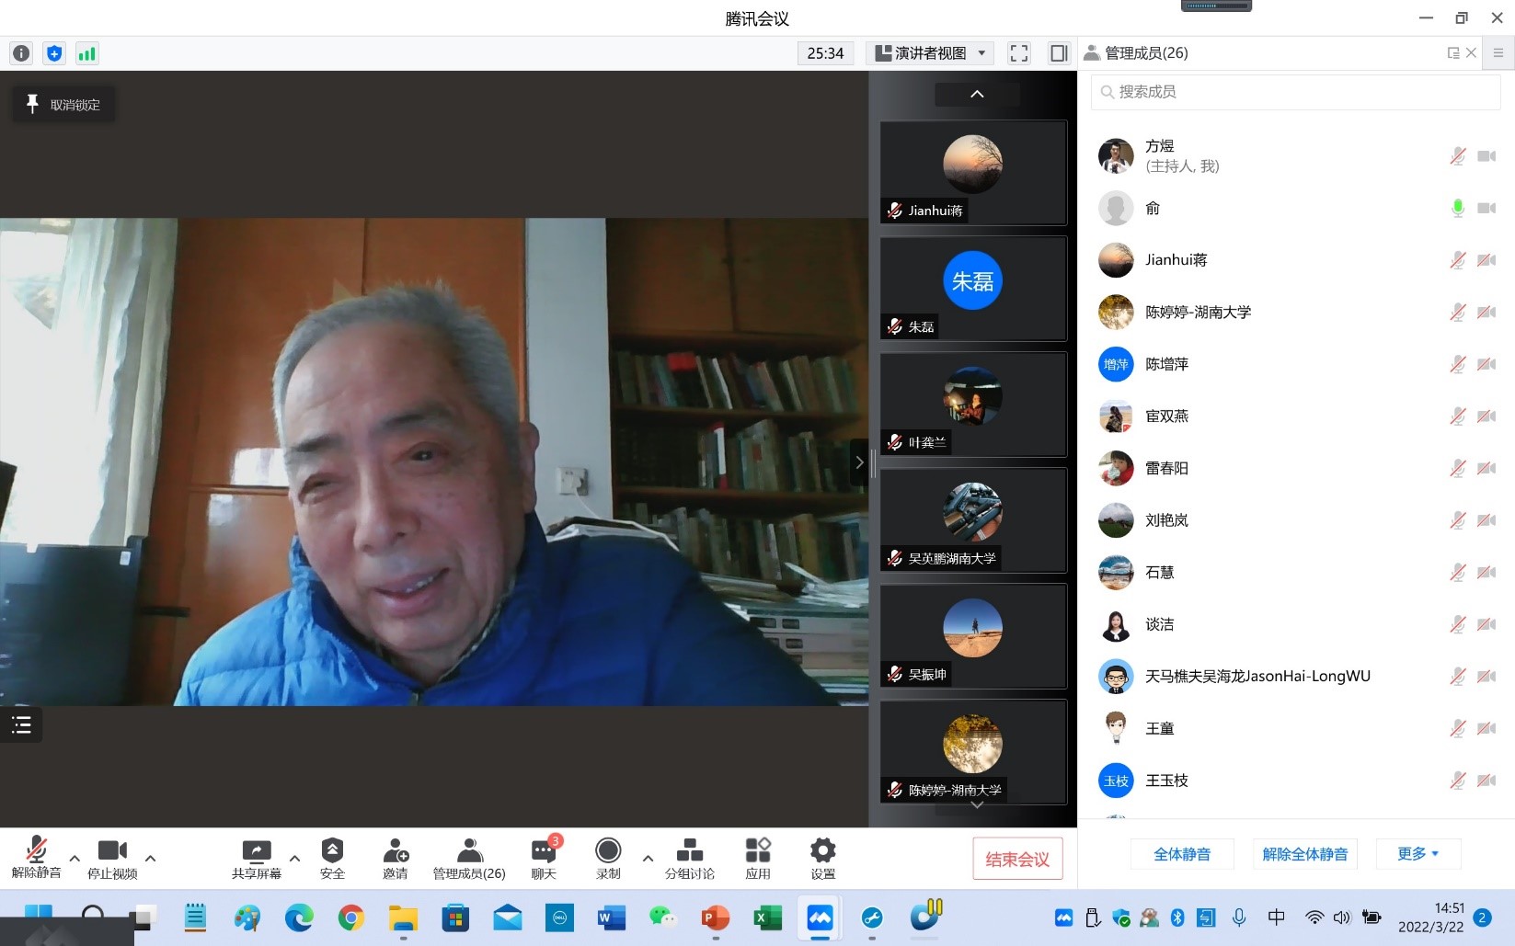The image size is (1515, 946).
Task: Open the share screen tool
Action: 256,858
